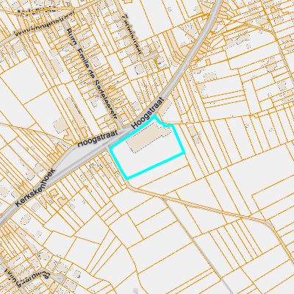
Task: Select the large building inside the cyan parcel
Action: (x=148, y=137)
